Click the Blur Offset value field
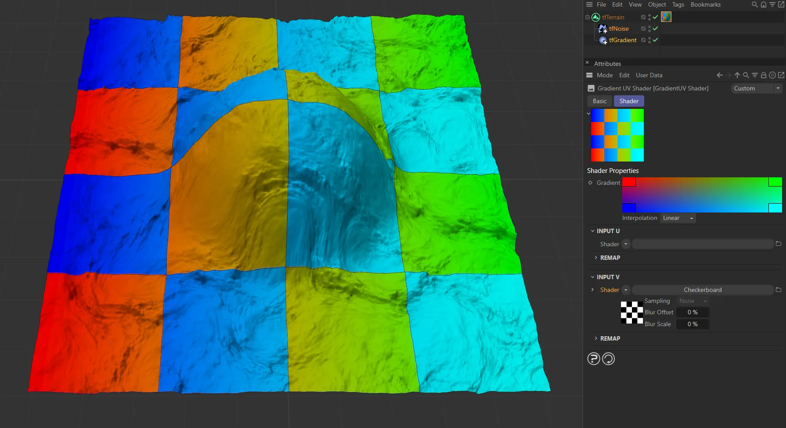The height and width of the screenshot is (428, 786). 692,312
